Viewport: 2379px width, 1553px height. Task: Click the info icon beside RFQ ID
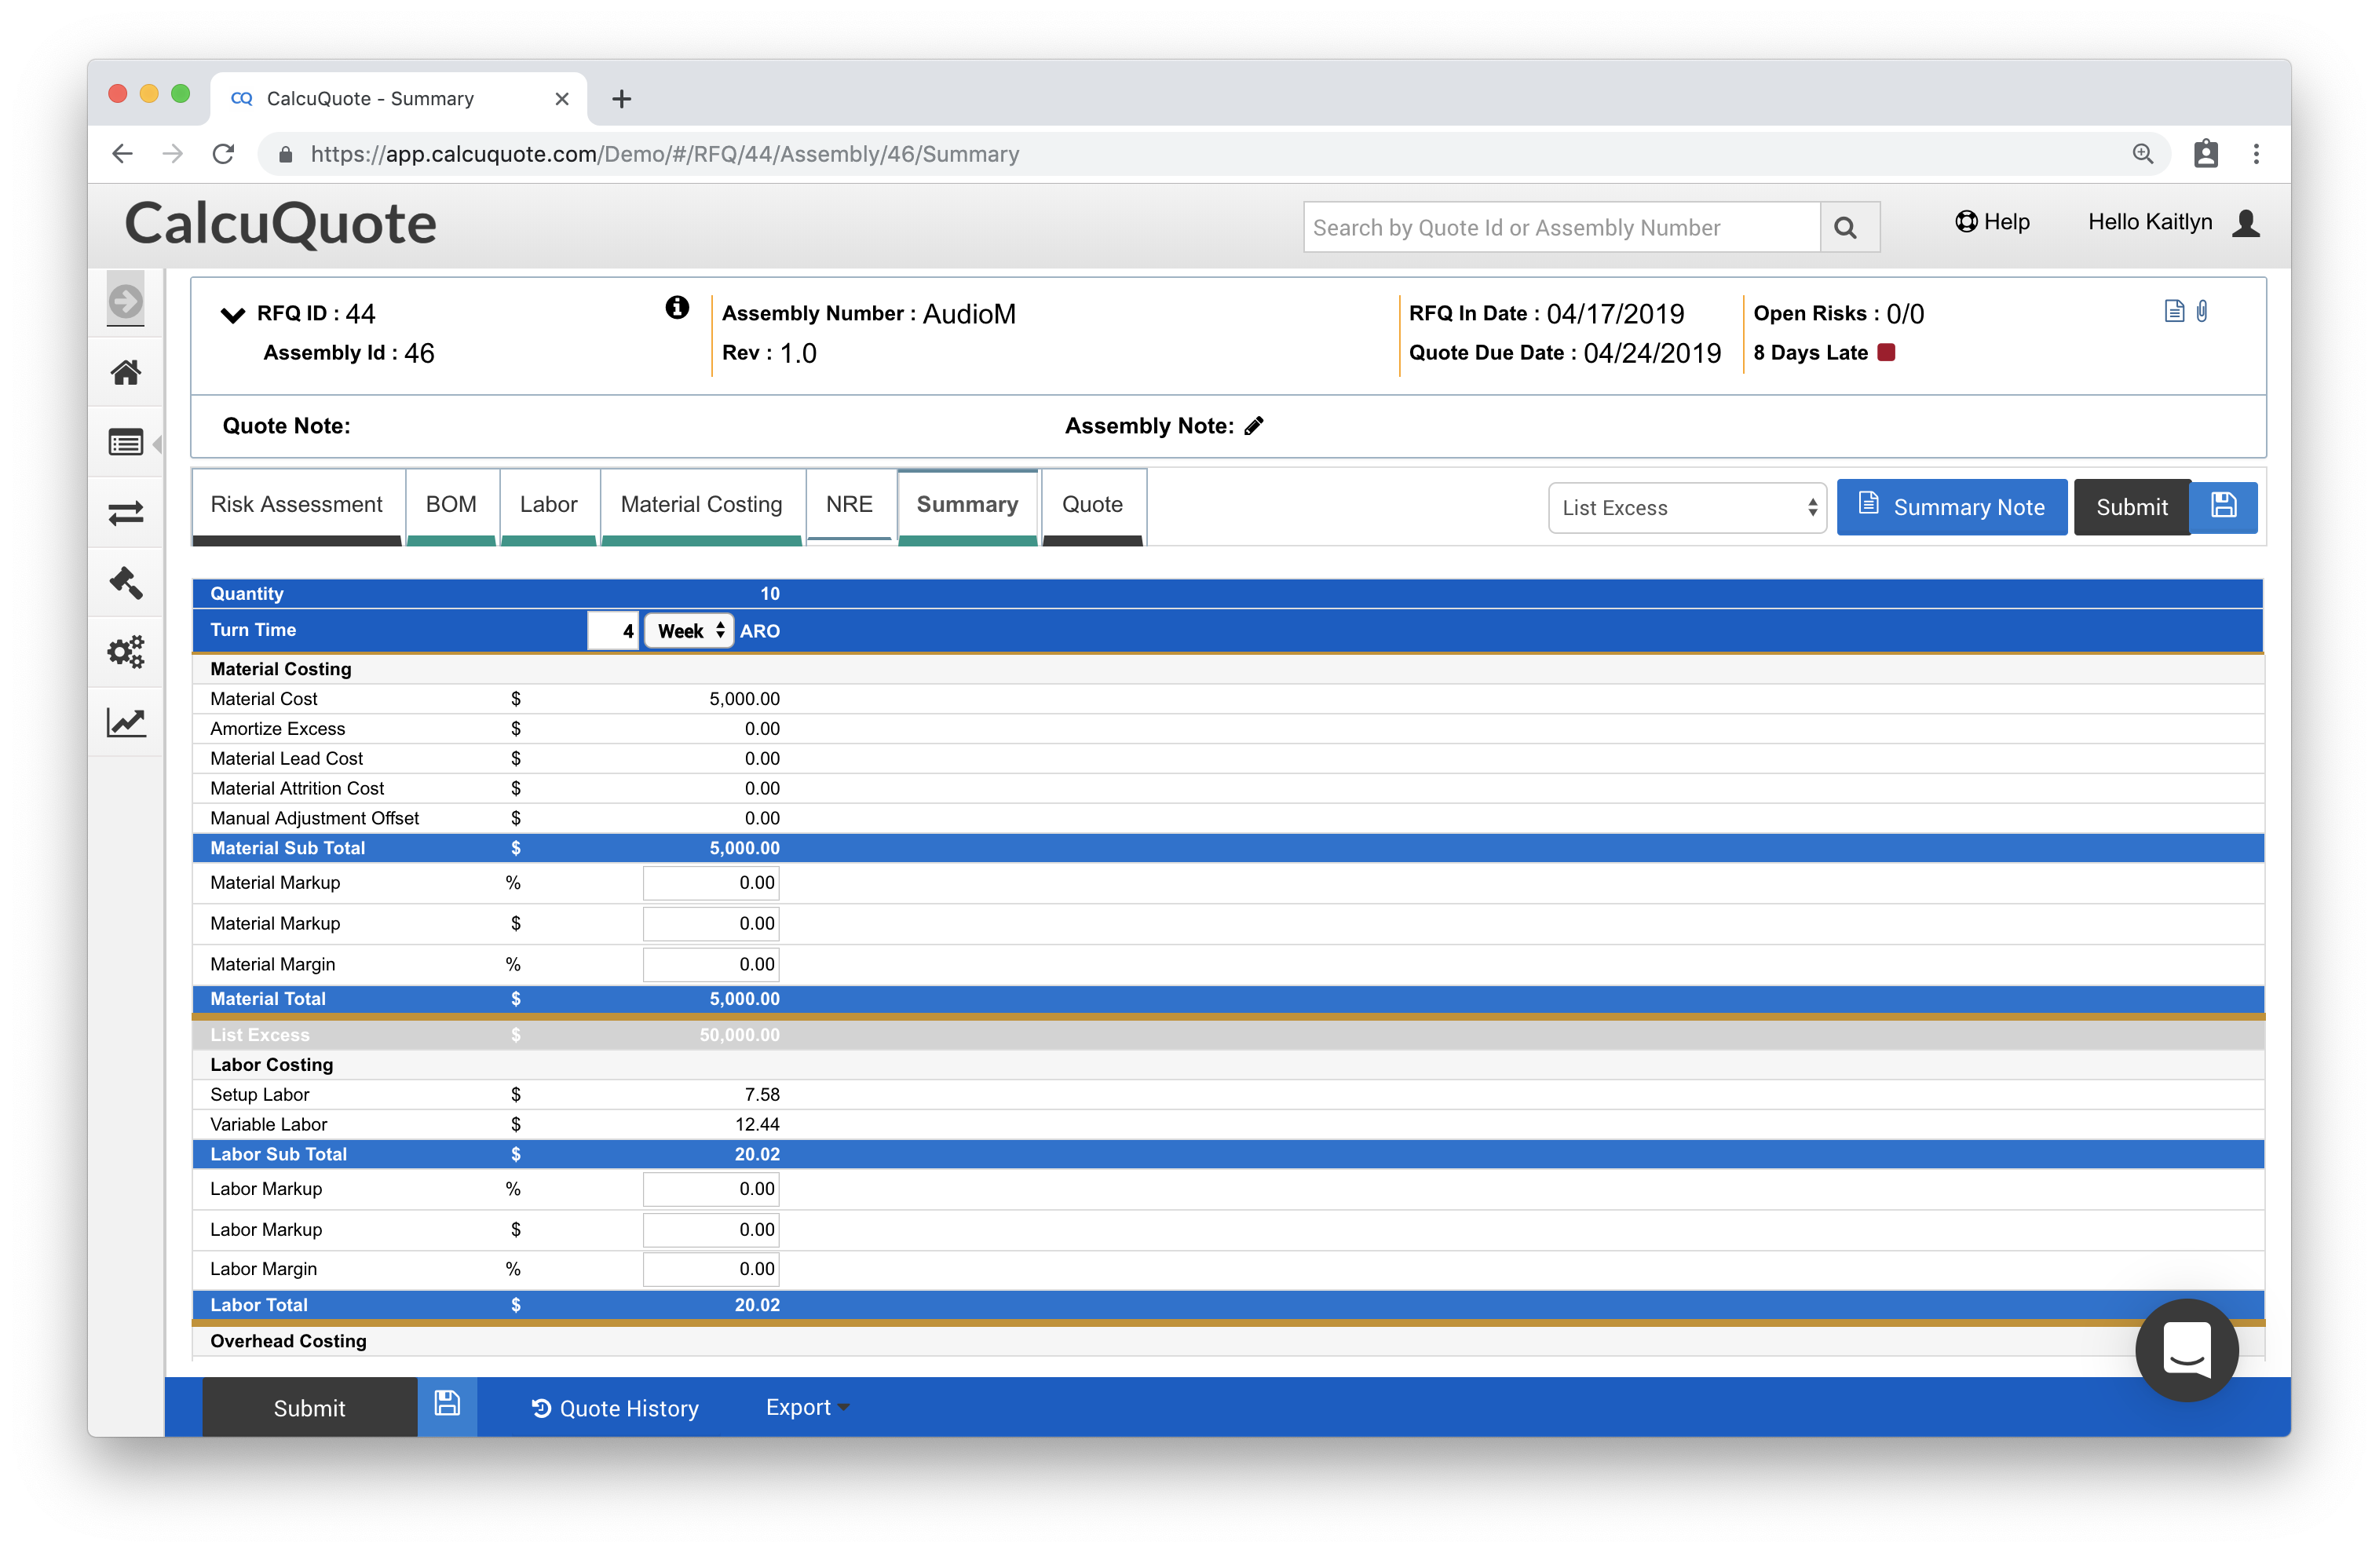click(x=677, y=307)
